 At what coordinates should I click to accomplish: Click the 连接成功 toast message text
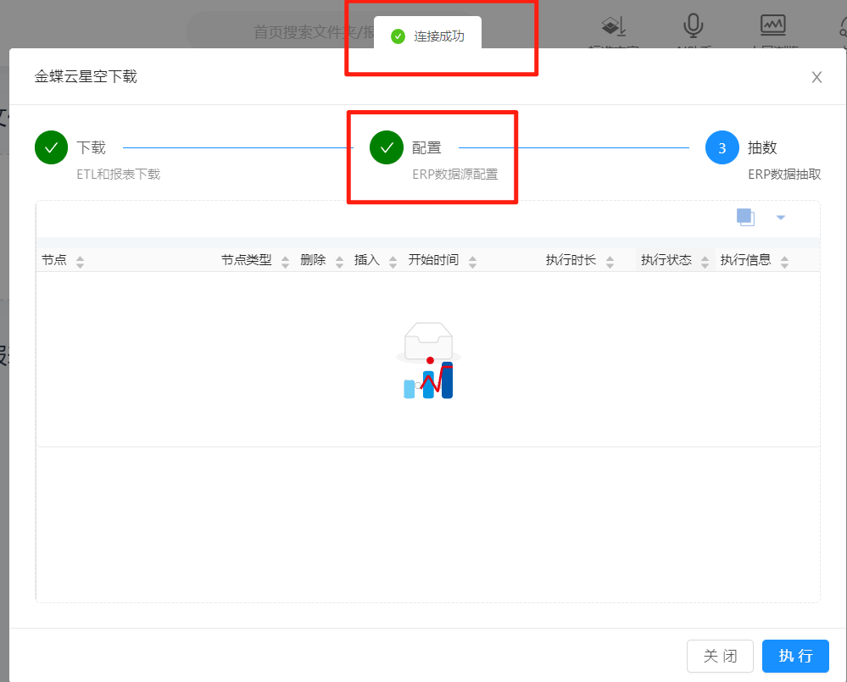coord(439,36)
